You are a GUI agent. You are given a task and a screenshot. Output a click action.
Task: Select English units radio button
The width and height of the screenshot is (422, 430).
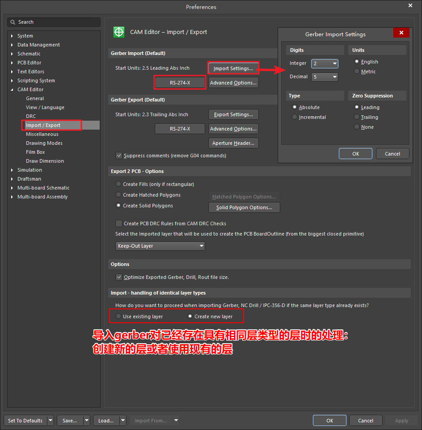click(356, 61)
